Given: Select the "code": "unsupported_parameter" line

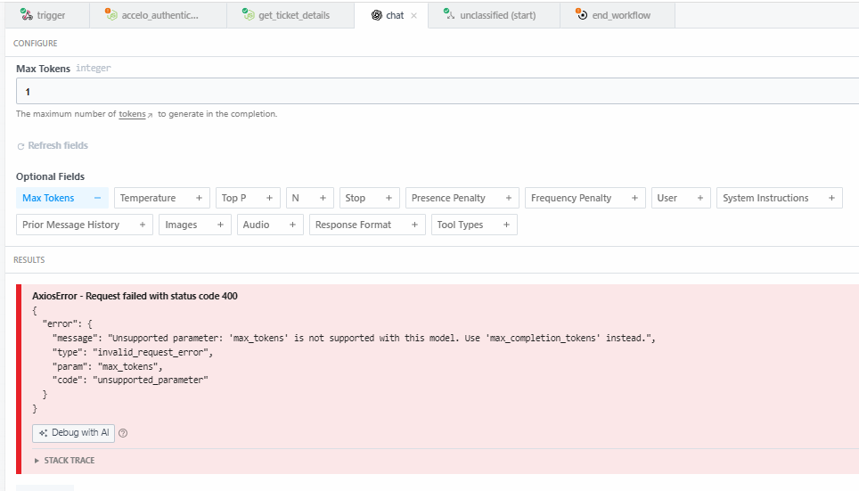Looking at the screenshot, I should coord(130,380).
